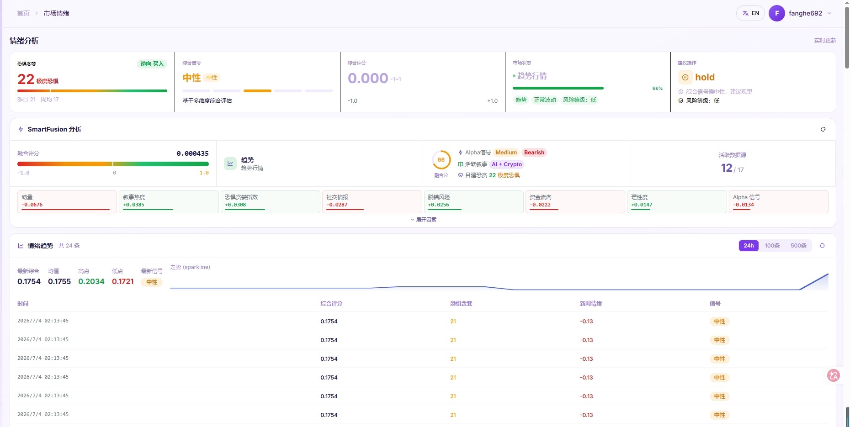
Task: Select the 500条 range tab
Action: click(x=798, y=246)
